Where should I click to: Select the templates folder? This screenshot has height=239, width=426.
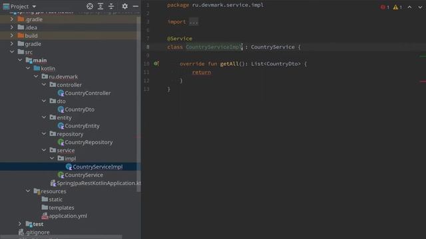61,208
